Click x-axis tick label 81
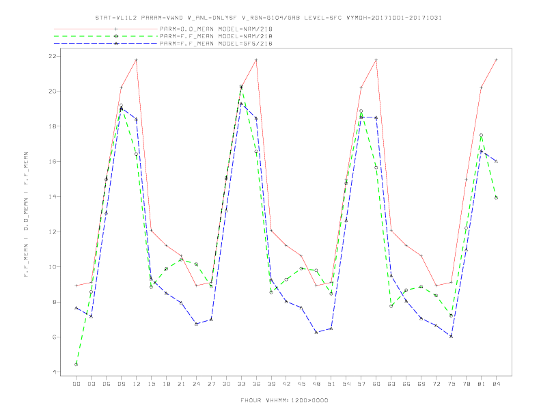Viewport: 541px width, 418px height. (482, 384)
